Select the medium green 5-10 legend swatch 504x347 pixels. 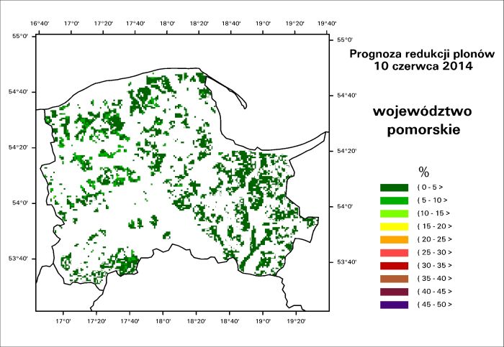(x=393, y=200)
